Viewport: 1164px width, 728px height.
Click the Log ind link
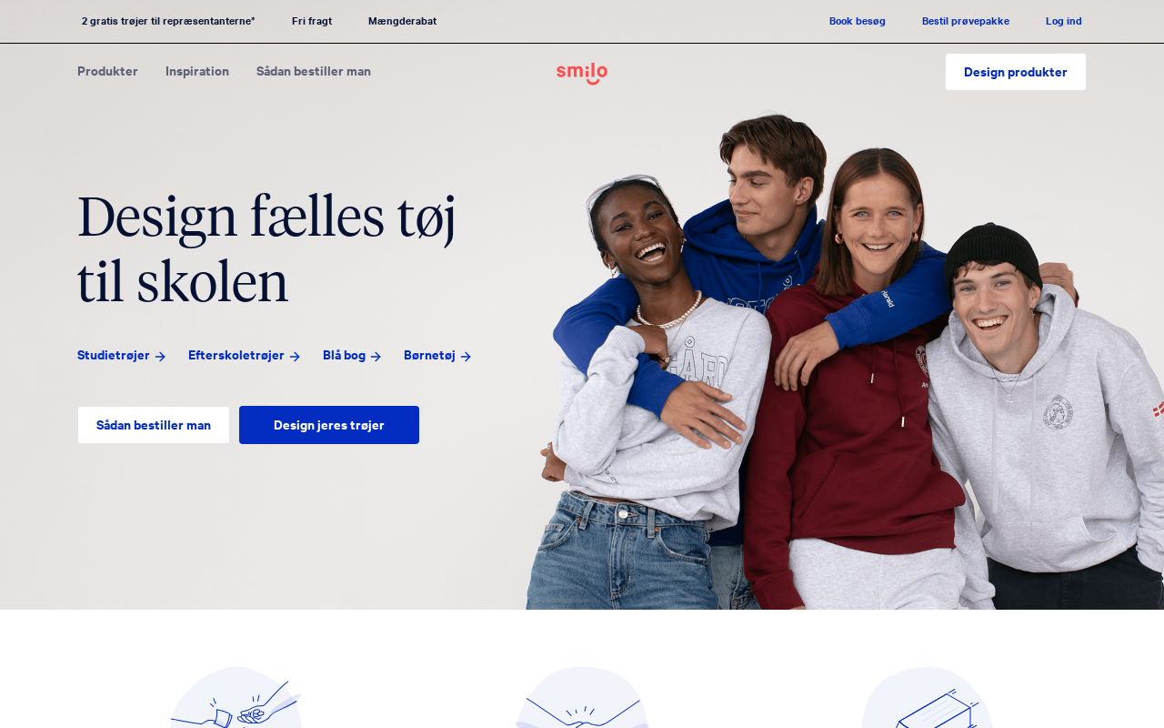pos(1064,21)
